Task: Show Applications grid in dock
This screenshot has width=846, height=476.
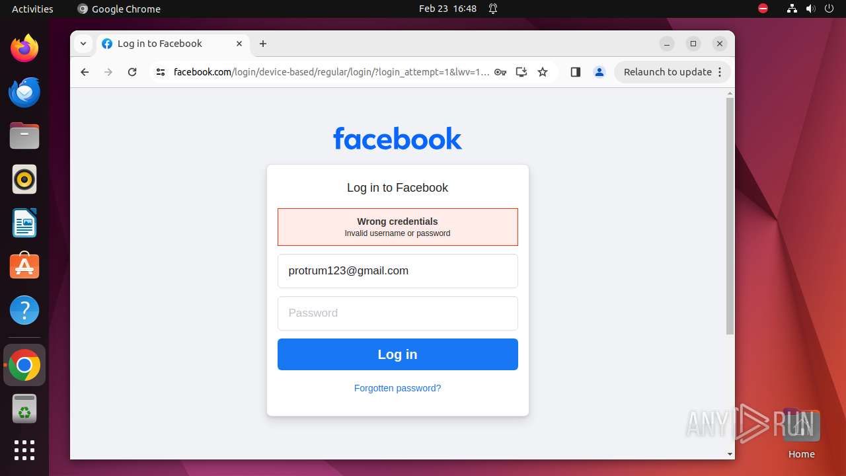Action: coord(24,450)
